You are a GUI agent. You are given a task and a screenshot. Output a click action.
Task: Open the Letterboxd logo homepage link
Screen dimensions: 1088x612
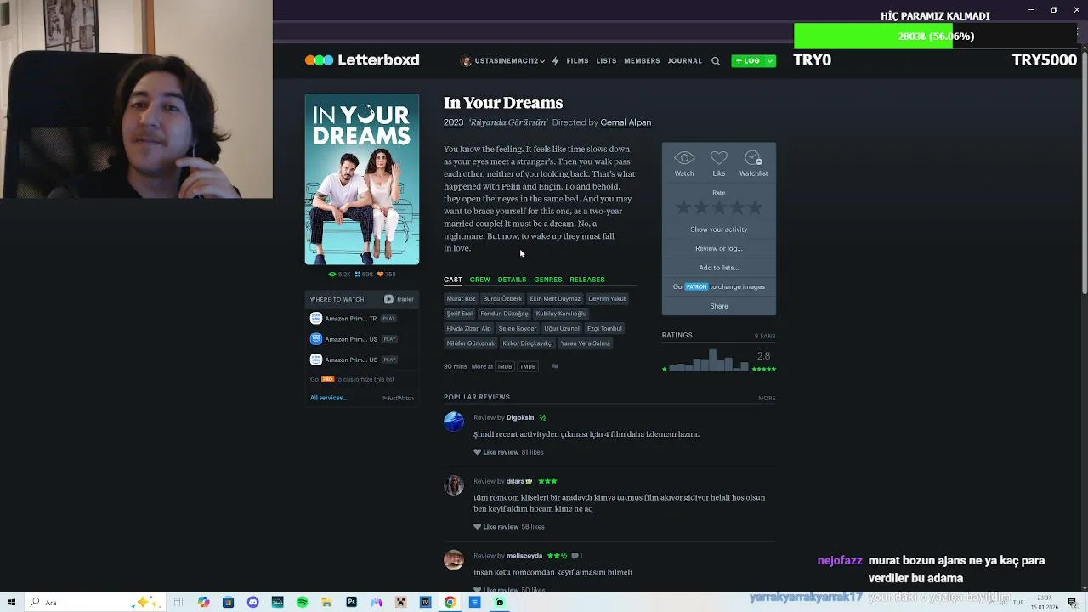pyautogui.click(x=362, y=60)
